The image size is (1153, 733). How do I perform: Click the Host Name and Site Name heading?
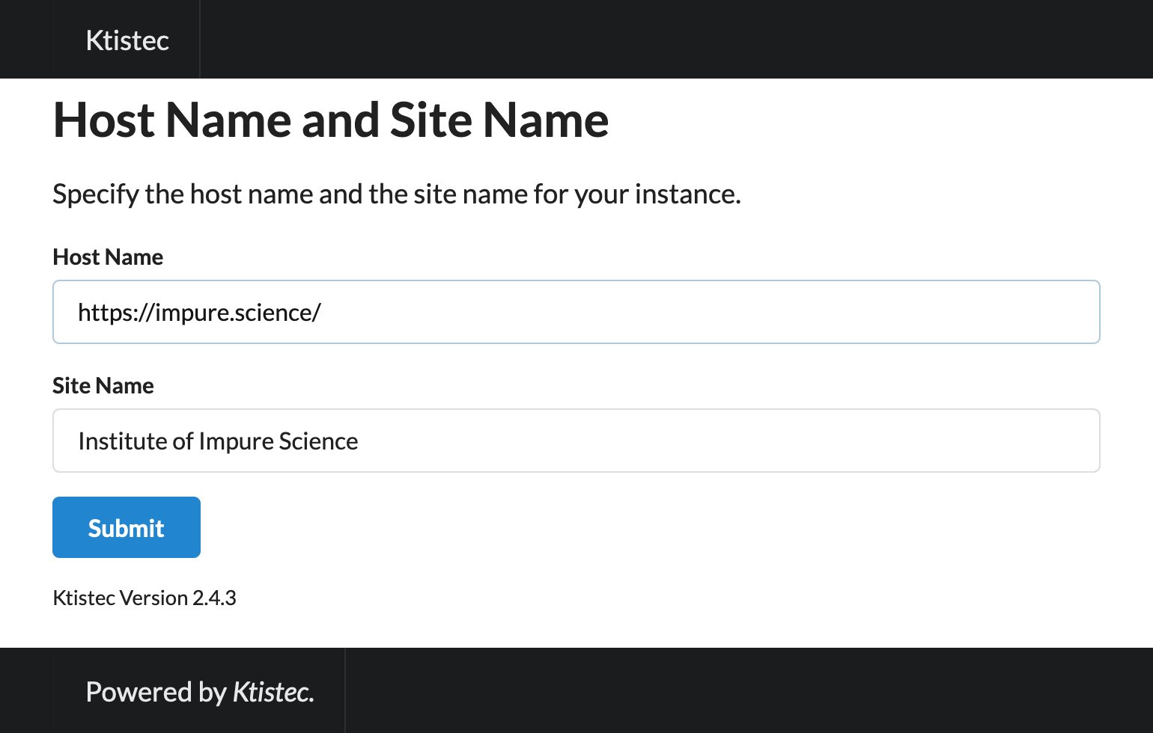(x=330, y=120)
